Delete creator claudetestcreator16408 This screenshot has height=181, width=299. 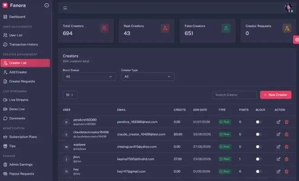[x=286, y=134]
